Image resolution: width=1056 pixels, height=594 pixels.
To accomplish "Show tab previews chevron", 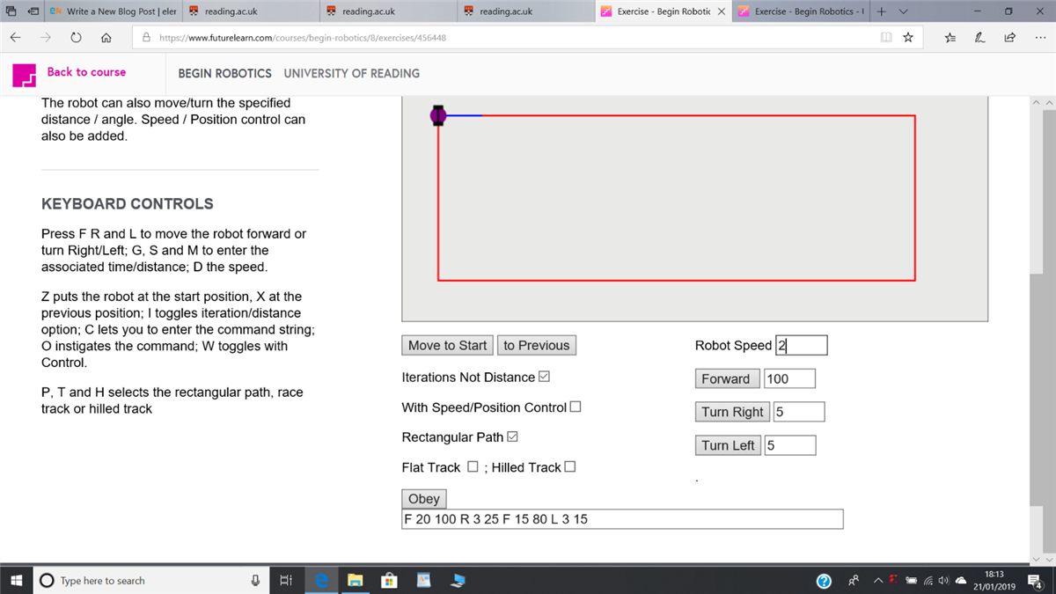I will click(x=903, y=11).
